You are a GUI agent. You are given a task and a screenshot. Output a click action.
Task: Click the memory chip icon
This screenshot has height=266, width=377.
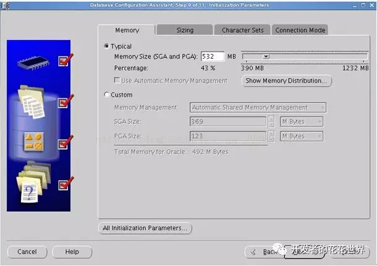pyautogui.click(x=33, y=63)
